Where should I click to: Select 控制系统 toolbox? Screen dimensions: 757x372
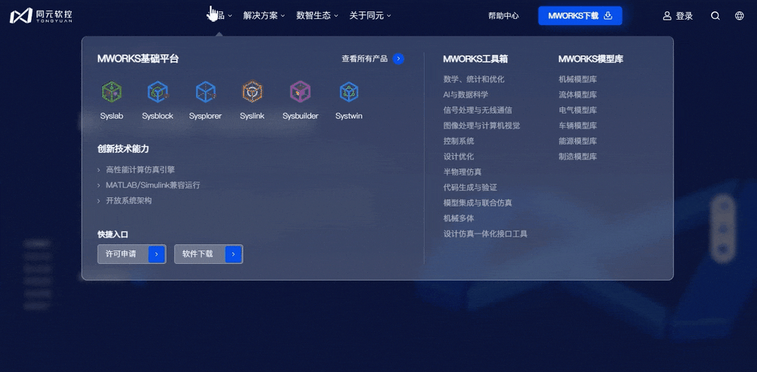pyautogui.click(x=459, y=141)
